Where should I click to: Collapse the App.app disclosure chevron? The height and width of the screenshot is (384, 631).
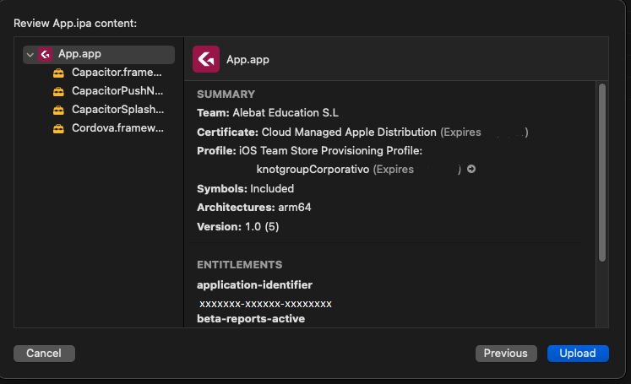(30, 55)
